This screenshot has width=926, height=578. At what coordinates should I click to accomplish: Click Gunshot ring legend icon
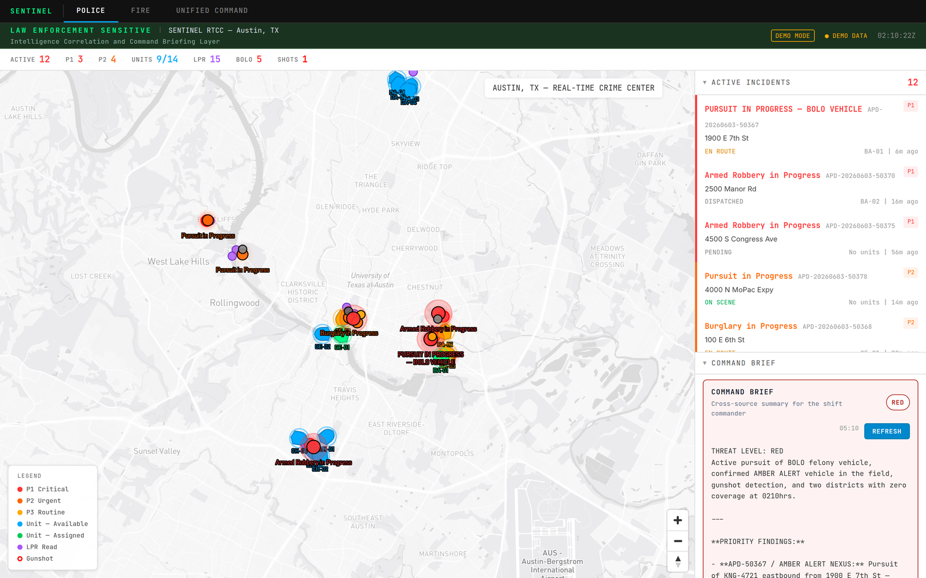20,558
